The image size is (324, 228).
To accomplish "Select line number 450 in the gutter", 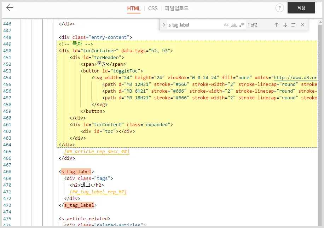I will tap(7, 51).
